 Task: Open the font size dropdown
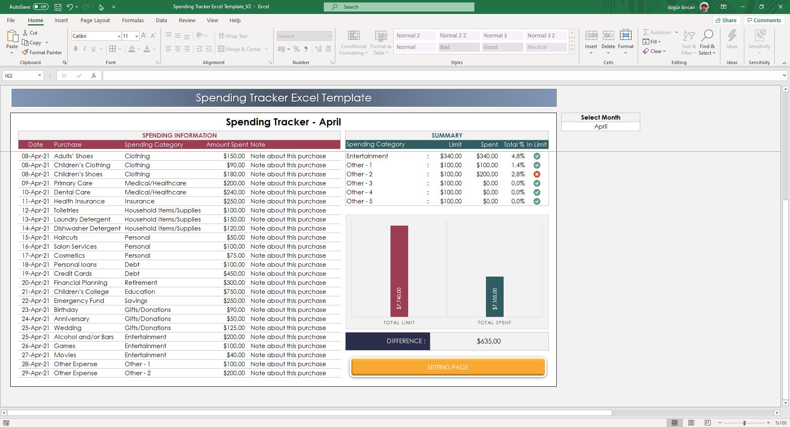pos(136,36)
